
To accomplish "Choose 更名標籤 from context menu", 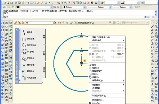I will [x=107, y=88].
